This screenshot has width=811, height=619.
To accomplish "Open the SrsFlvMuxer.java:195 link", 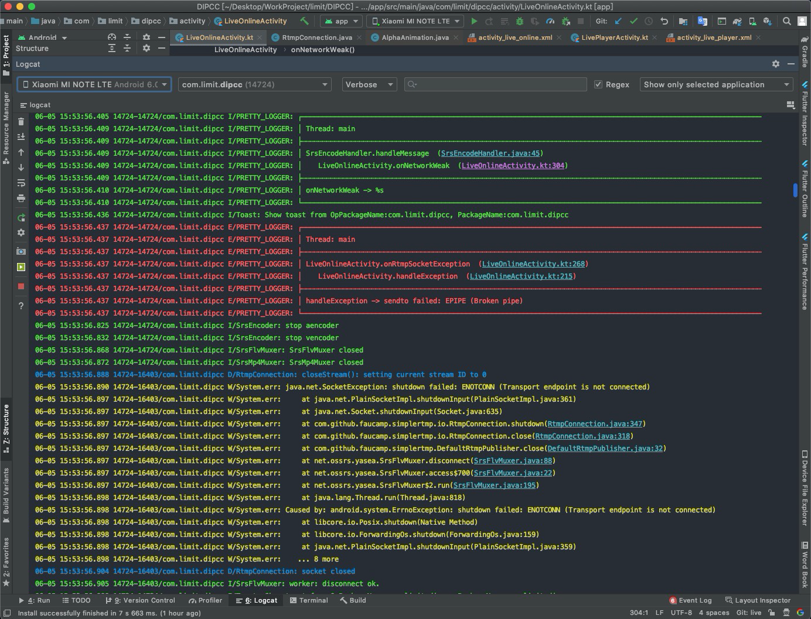I will [494, 485].
